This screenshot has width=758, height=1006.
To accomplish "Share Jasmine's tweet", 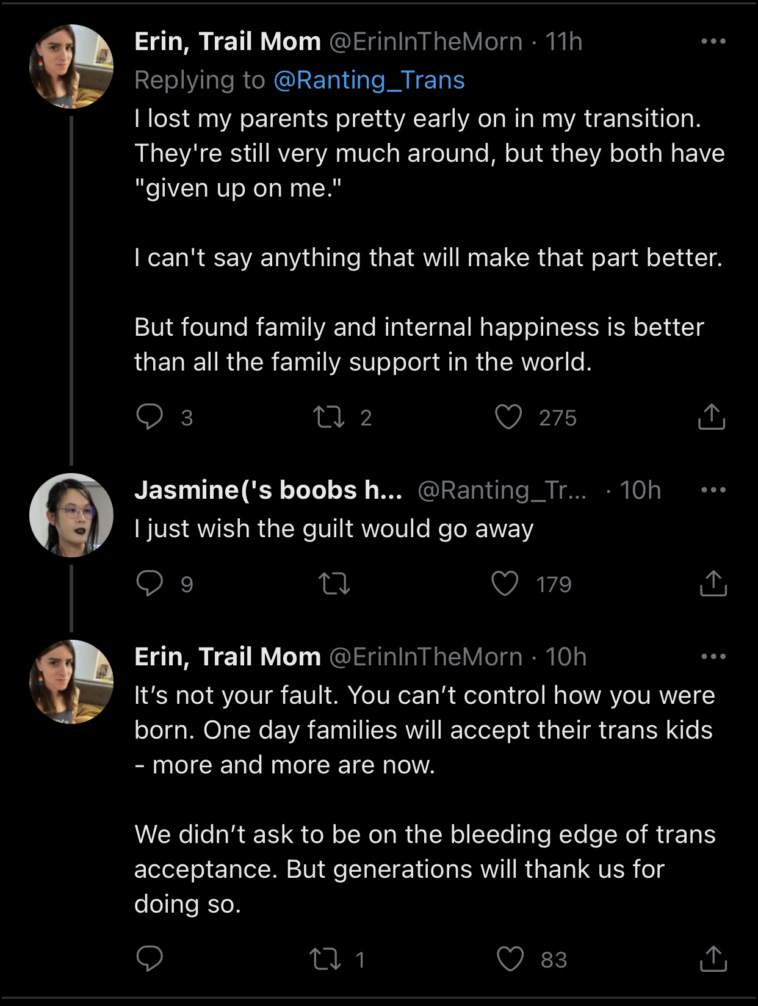I will (713, 584).
